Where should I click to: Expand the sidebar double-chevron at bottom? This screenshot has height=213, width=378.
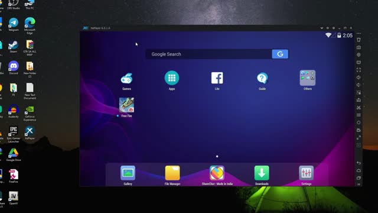[359, 184]
